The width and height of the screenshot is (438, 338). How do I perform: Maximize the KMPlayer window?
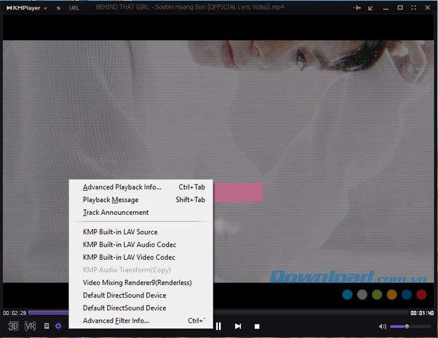point(400,7)
